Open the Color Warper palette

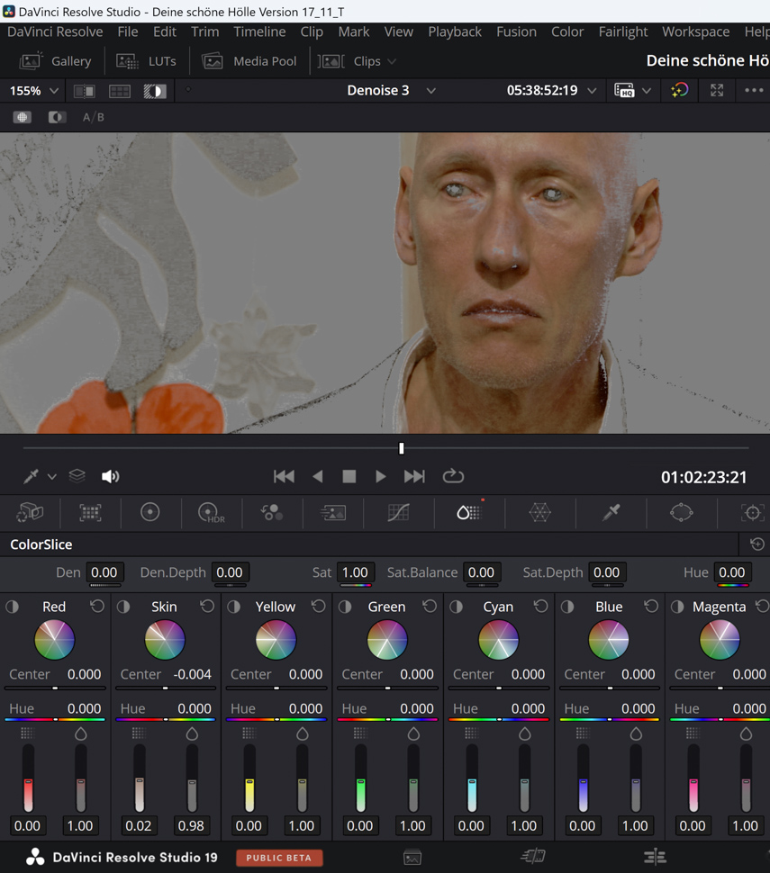pos(539,512)
